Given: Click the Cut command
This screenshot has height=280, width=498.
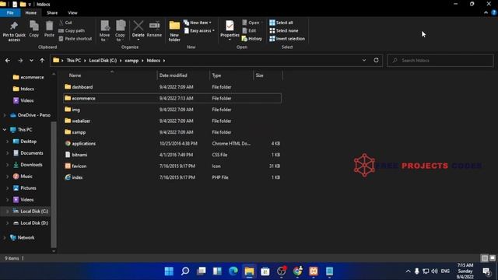Looking at the screenshot, I should (x=65, y=23).
